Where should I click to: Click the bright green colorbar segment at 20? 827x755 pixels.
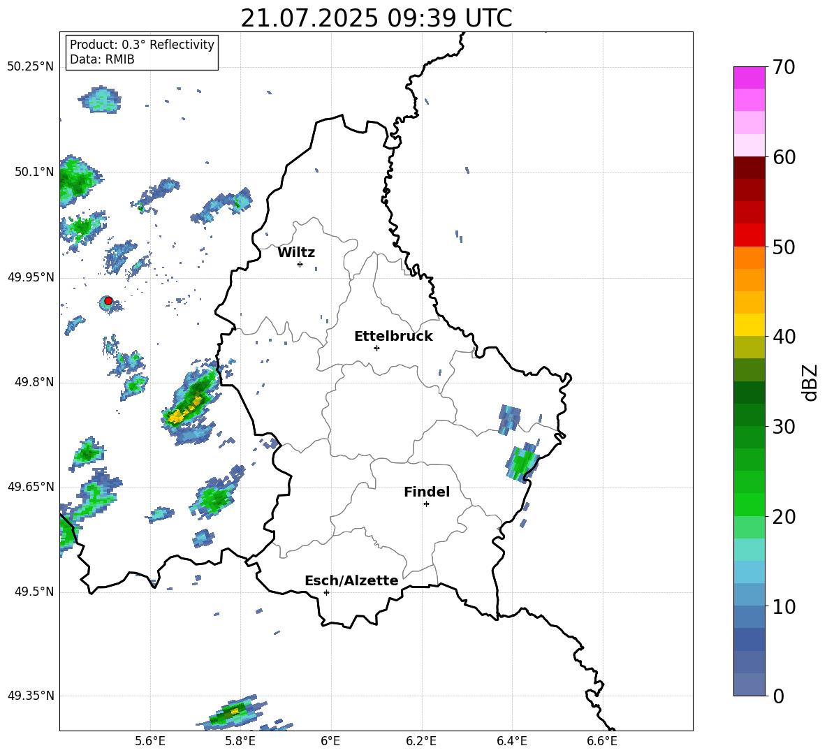tap(749, 504)
